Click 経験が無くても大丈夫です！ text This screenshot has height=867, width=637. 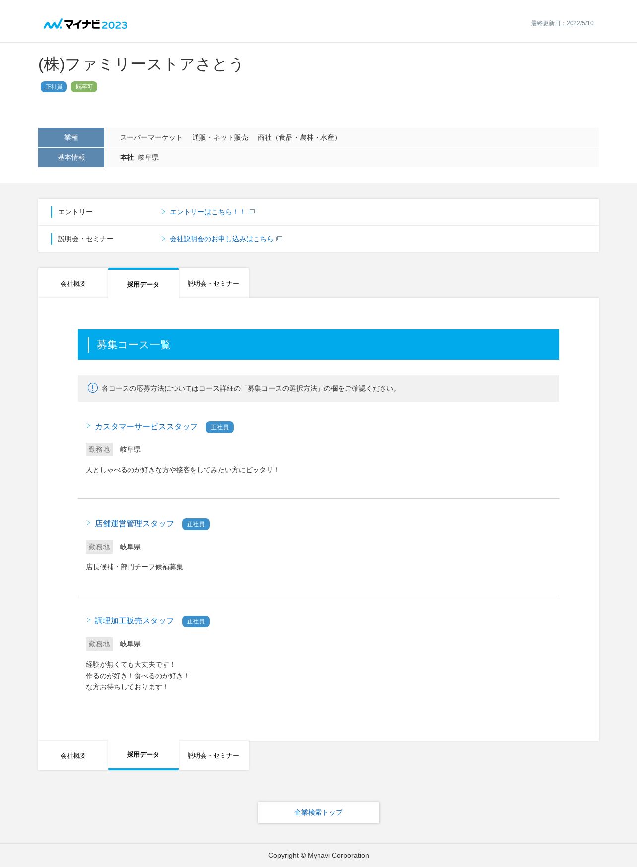130,664
